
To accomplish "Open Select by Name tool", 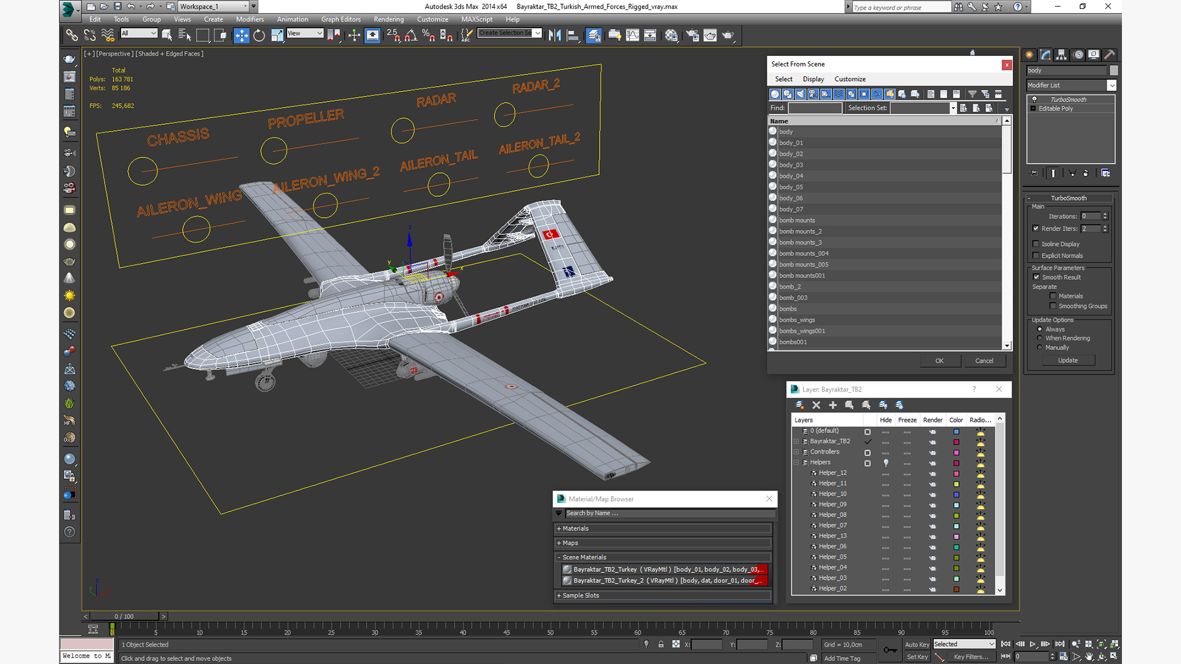I will point(185,36).
